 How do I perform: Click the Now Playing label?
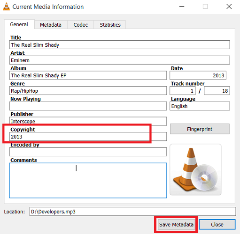[25, 99]
